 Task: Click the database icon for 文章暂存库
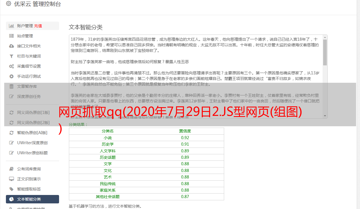pyautogui.click(x=12, y=86)
